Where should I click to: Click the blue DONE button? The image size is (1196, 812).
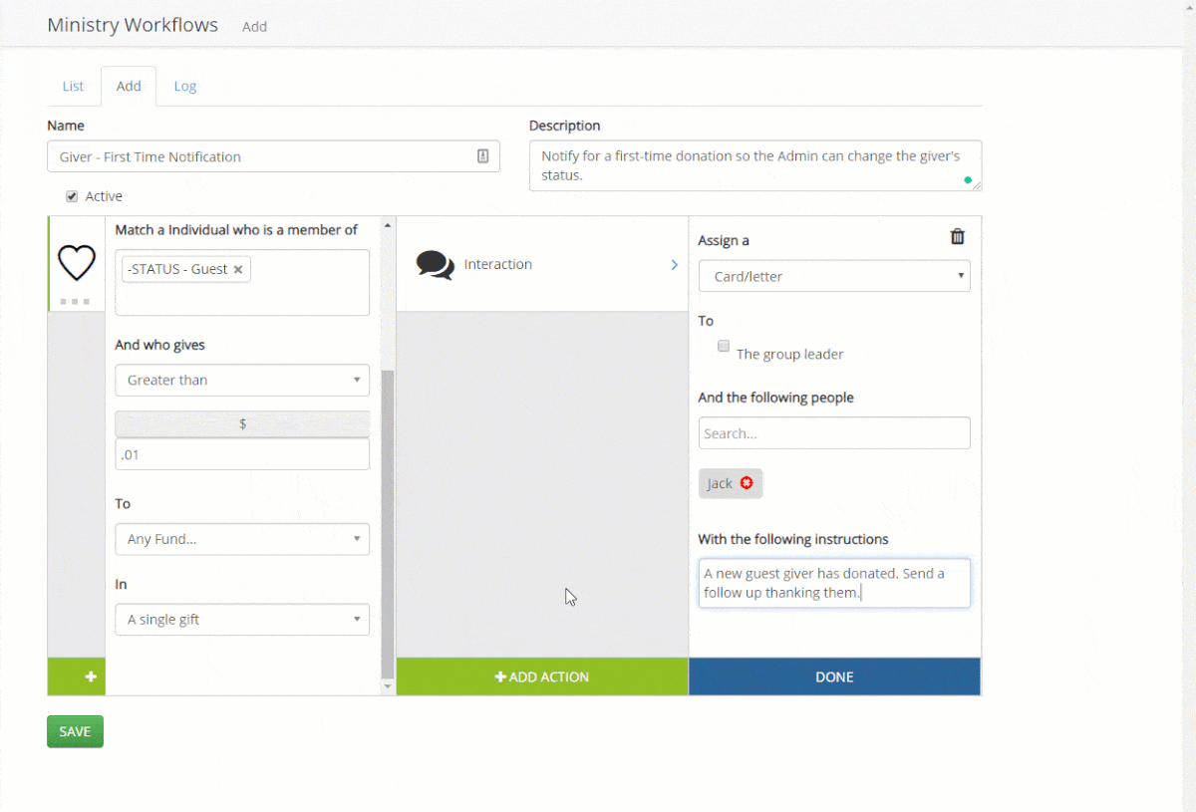[834, 677]
